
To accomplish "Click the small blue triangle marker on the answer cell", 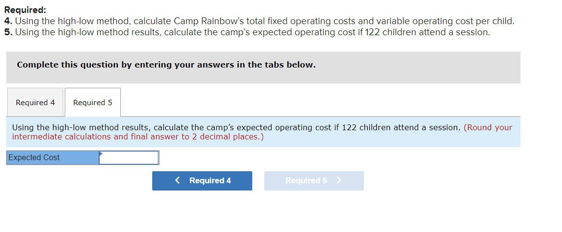I will tap(101, 154).
